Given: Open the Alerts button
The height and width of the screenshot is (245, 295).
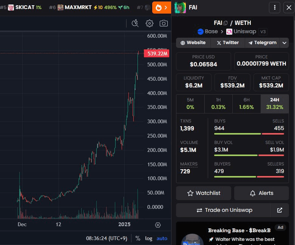Looking at the screenshot, I should tap(261, 193).
